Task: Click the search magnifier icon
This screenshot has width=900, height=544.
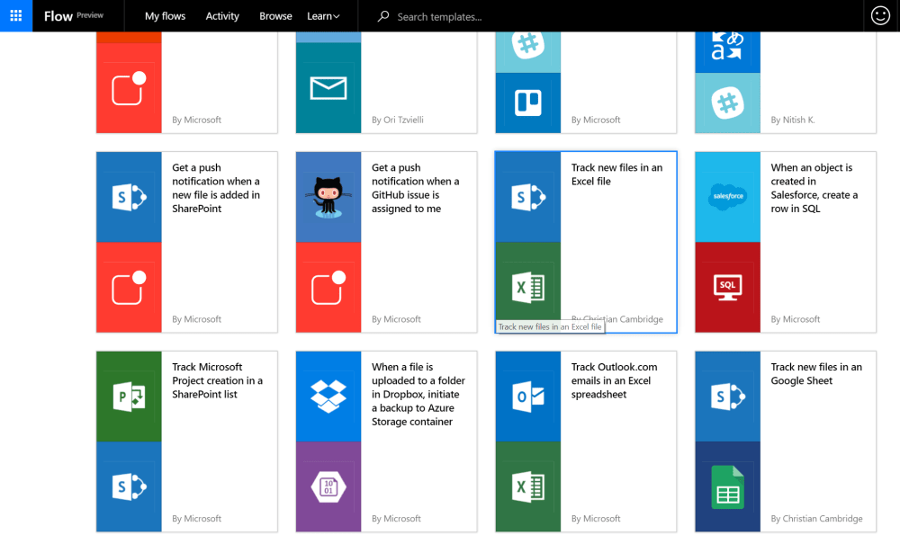Action: pos(383,16)
